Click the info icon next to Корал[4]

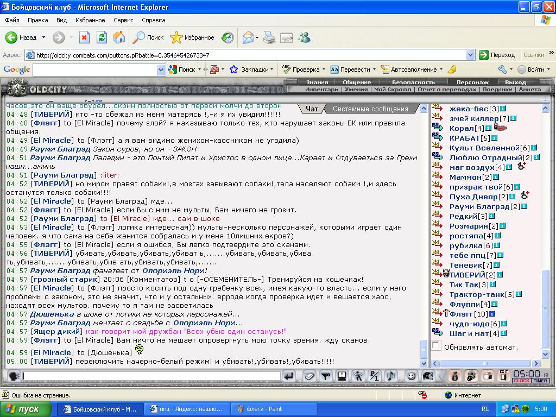click(488, 128)
